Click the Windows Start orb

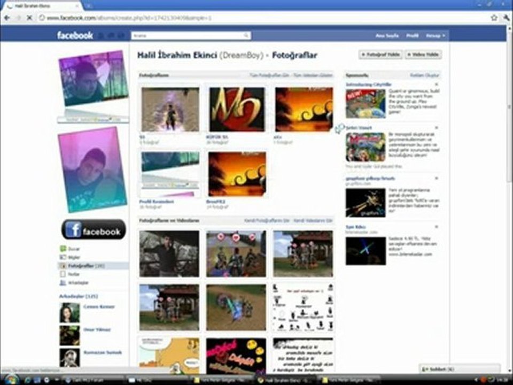pyautogui.click(x=11, y=380)
